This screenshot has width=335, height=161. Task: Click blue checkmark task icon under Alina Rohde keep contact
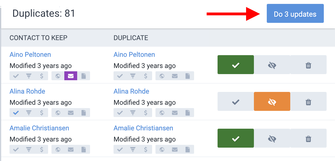(16, 113)
